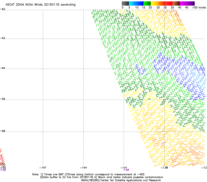Click the '-40' latitude axis label
Viewport: 207px width, 182px height.
tap(3, 9)
